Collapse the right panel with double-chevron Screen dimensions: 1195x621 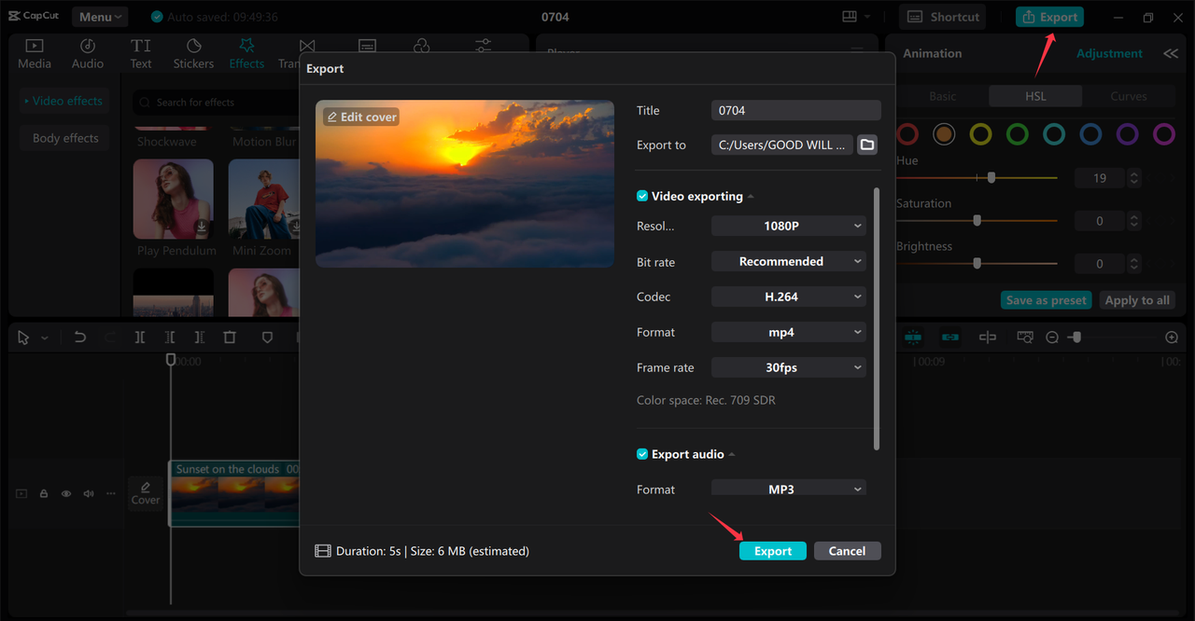click(1171, 53)
